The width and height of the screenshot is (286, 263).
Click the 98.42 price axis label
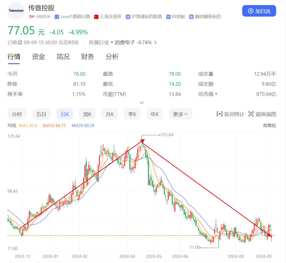(13, 191)
